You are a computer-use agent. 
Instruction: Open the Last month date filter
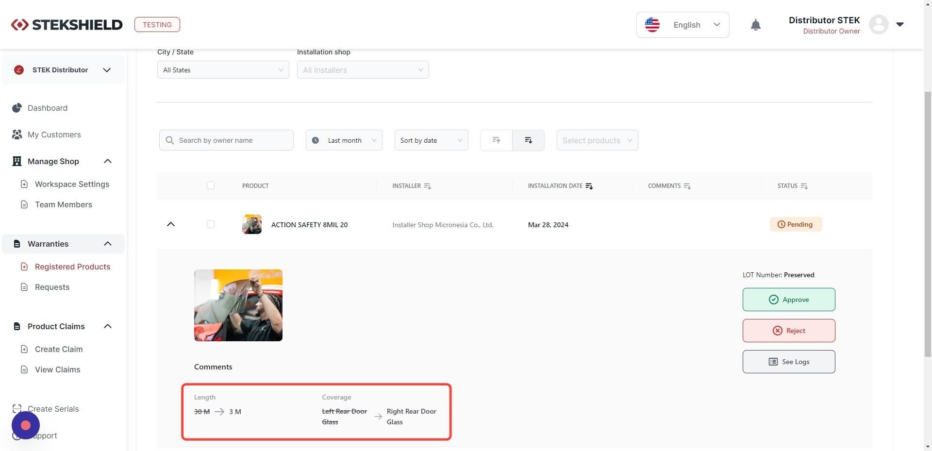344,140
